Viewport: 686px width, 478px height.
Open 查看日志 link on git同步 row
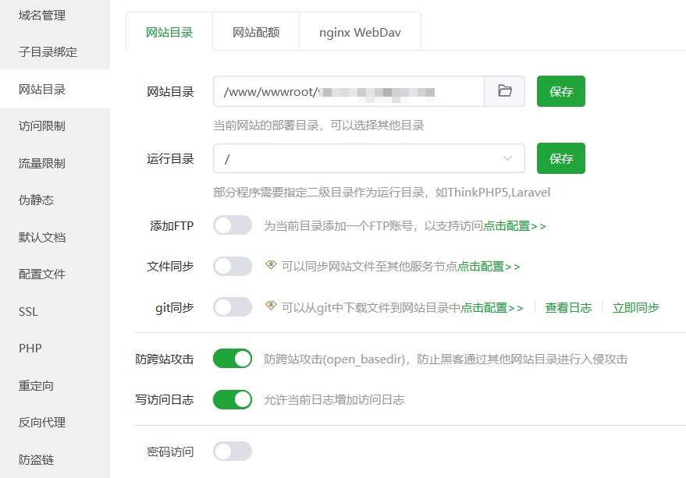point(568,308)
